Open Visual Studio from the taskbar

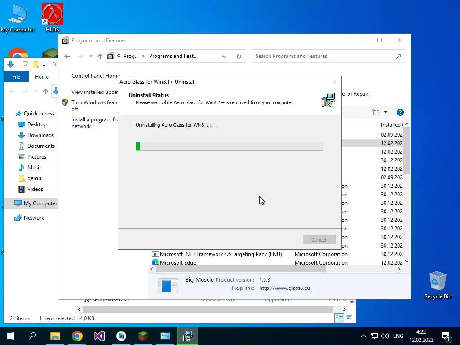pos(99,336)
